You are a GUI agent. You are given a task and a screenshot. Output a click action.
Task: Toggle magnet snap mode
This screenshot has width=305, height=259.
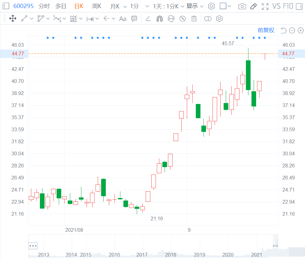[x=160, y=19]
